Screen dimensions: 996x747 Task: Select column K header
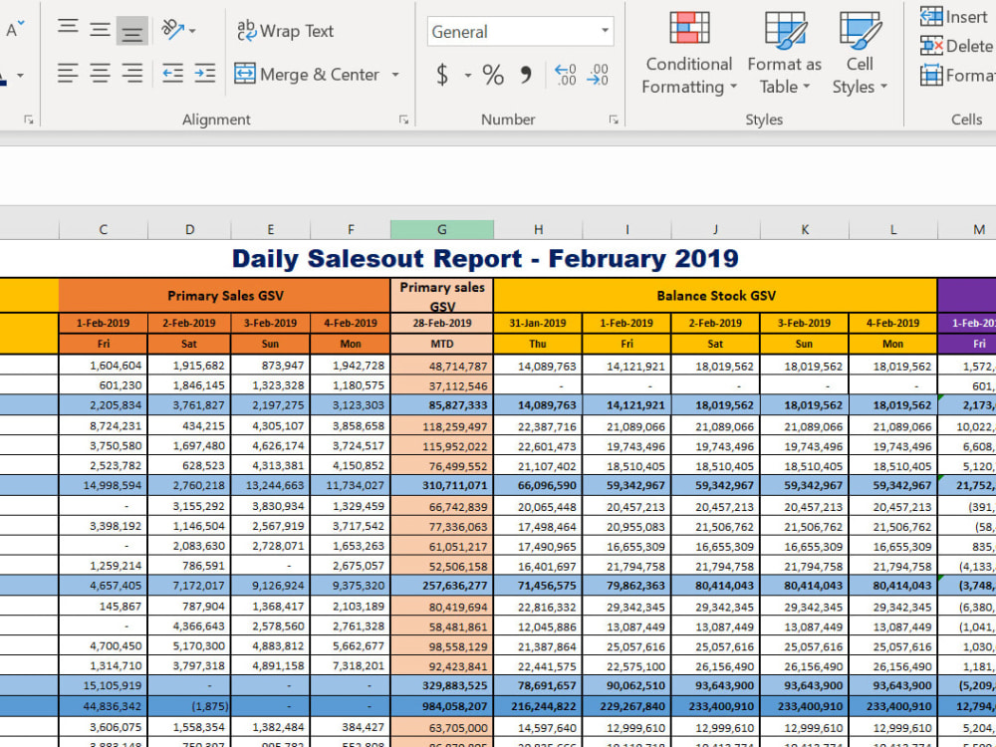coord(804,230)
